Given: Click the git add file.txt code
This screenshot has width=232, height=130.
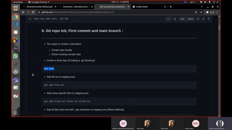Looking at the screenshot, I should 54,85.
